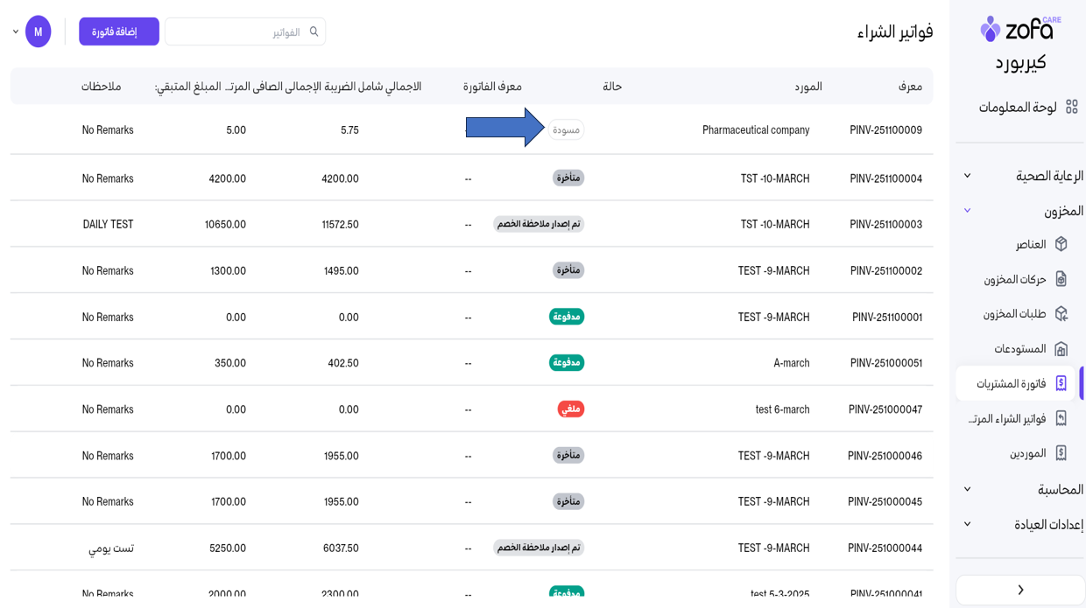Click the purple Add Invoice button
This screenshot has width=1086, height=608.
(x=119, y=31)
